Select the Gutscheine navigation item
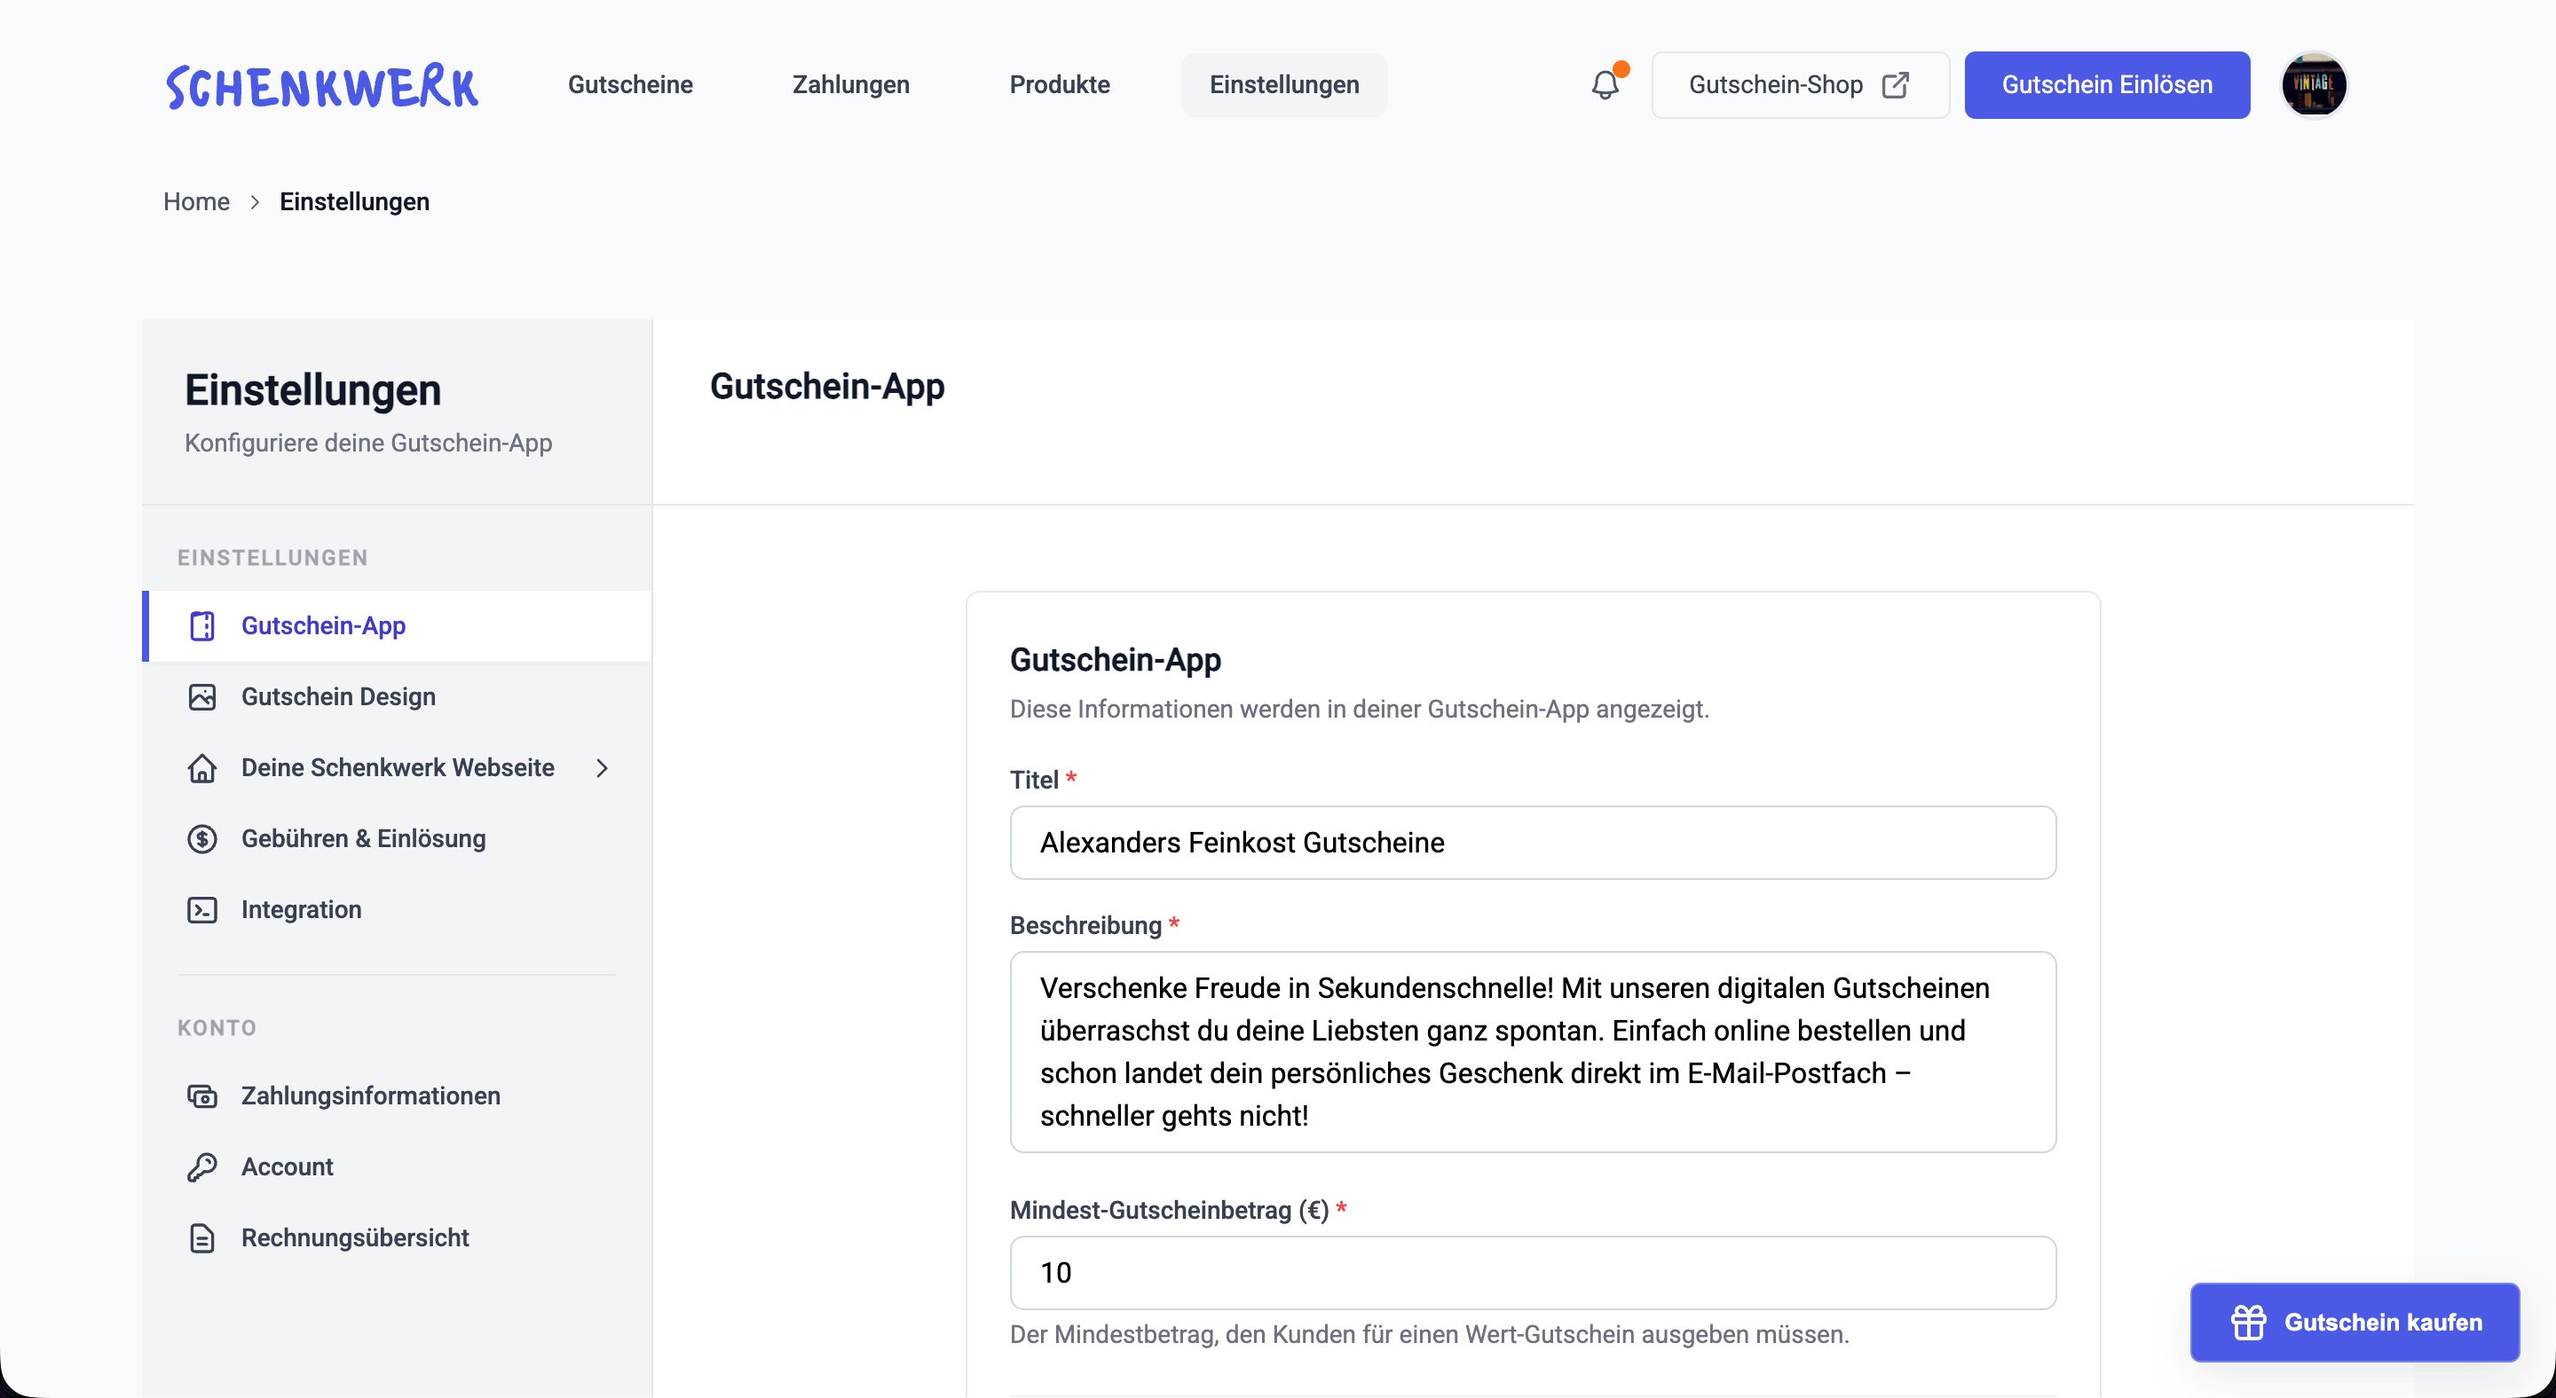2556x1398 pixels. click(630, 84)
